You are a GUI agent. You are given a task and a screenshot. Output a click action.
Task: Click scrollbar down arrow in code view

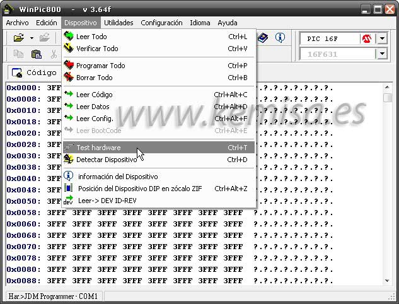pyautogui.click(x=387, y=281)
